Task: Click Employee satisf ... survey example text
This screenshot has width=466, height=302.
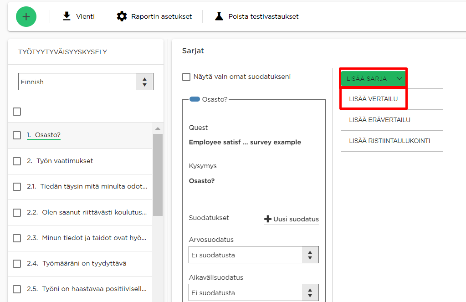Action: point(245,143)
